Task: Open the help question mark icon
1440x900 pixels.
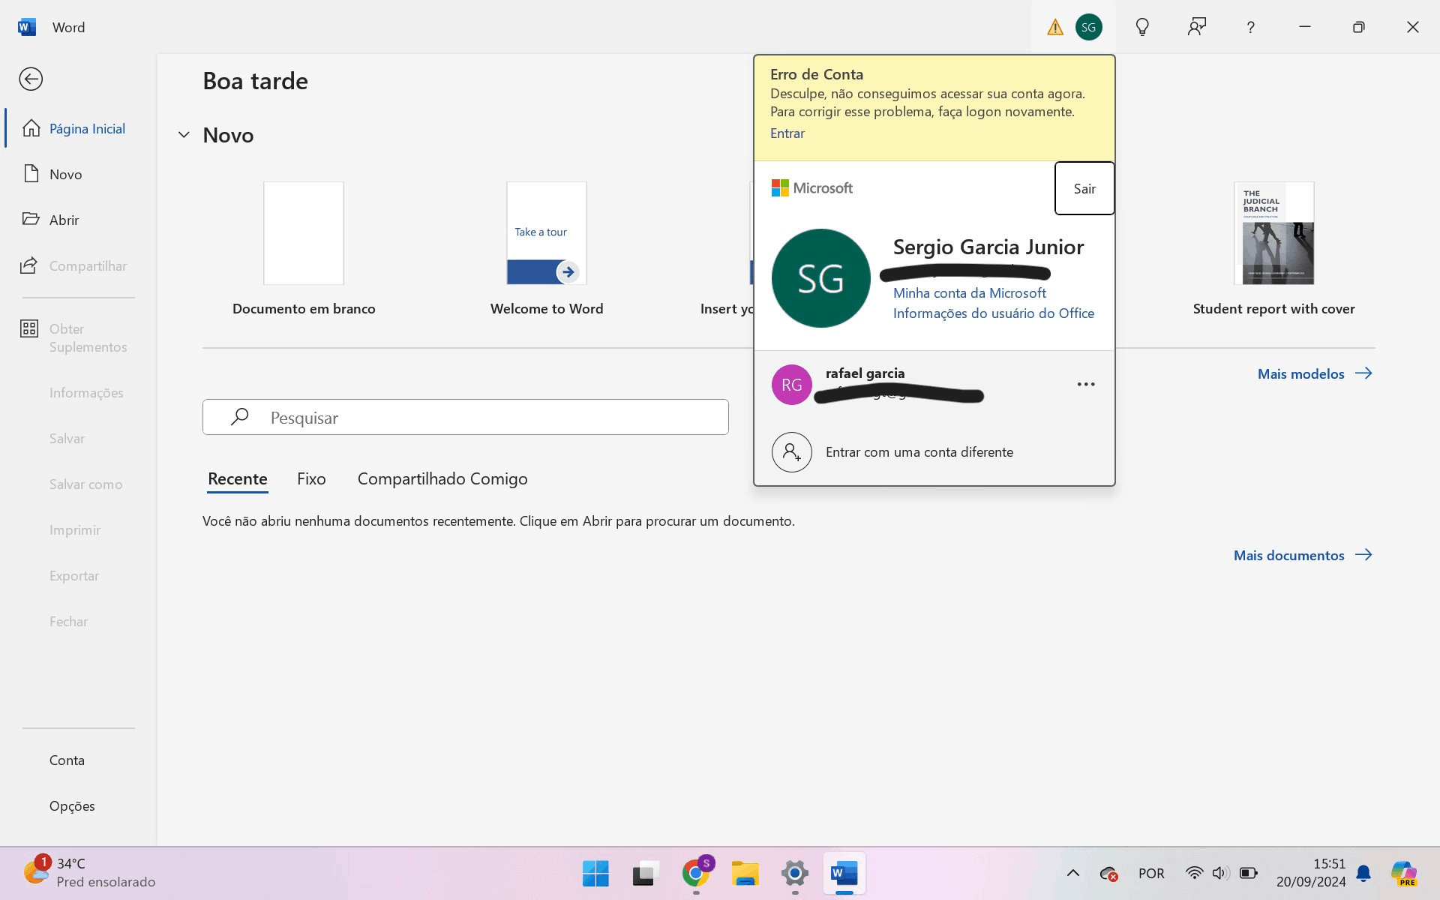Action: (x=1250, y=27)
